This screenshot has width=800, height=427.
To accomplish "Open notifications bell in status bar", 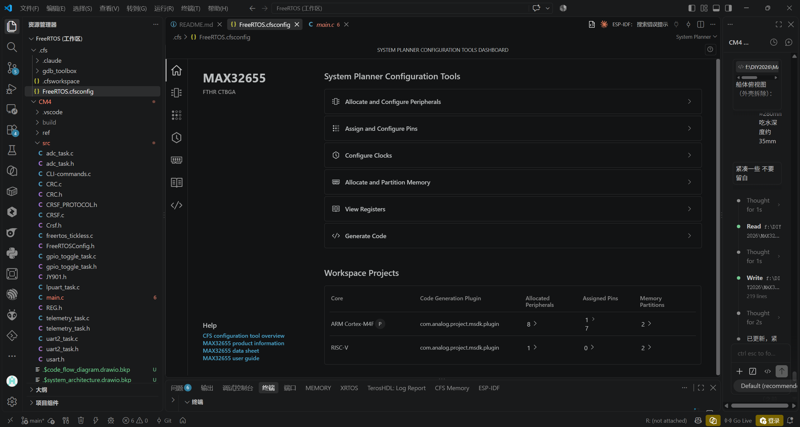I will click(790, 420).
